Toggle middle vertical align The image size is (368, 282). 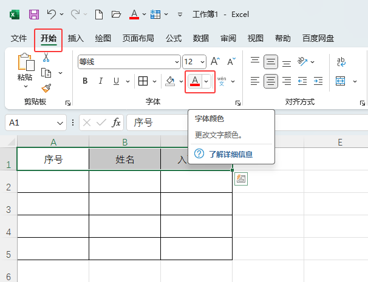click(271, 62)
